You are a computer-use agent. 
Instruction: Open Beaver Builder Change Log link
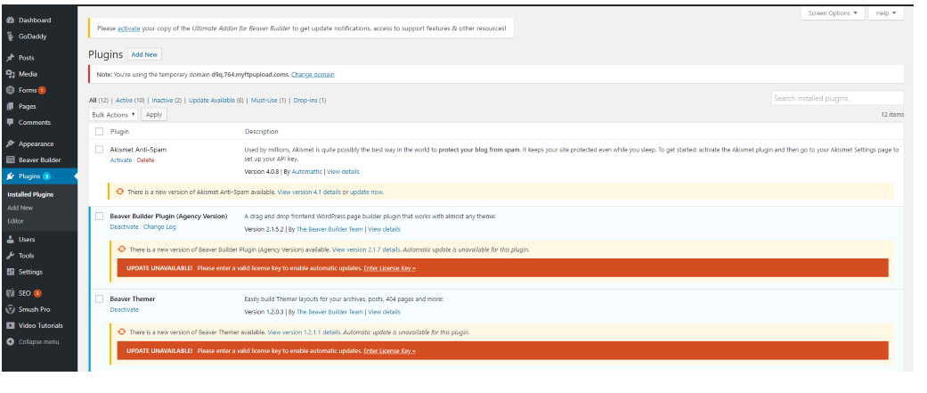159,226
